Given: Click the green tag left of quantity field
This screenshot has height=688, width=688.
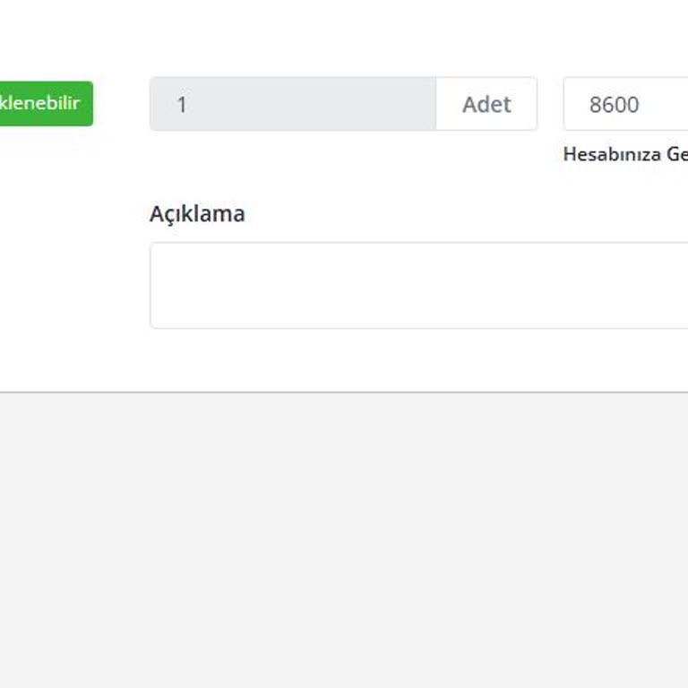Looking at the screenshot, I should click(45, 103).
